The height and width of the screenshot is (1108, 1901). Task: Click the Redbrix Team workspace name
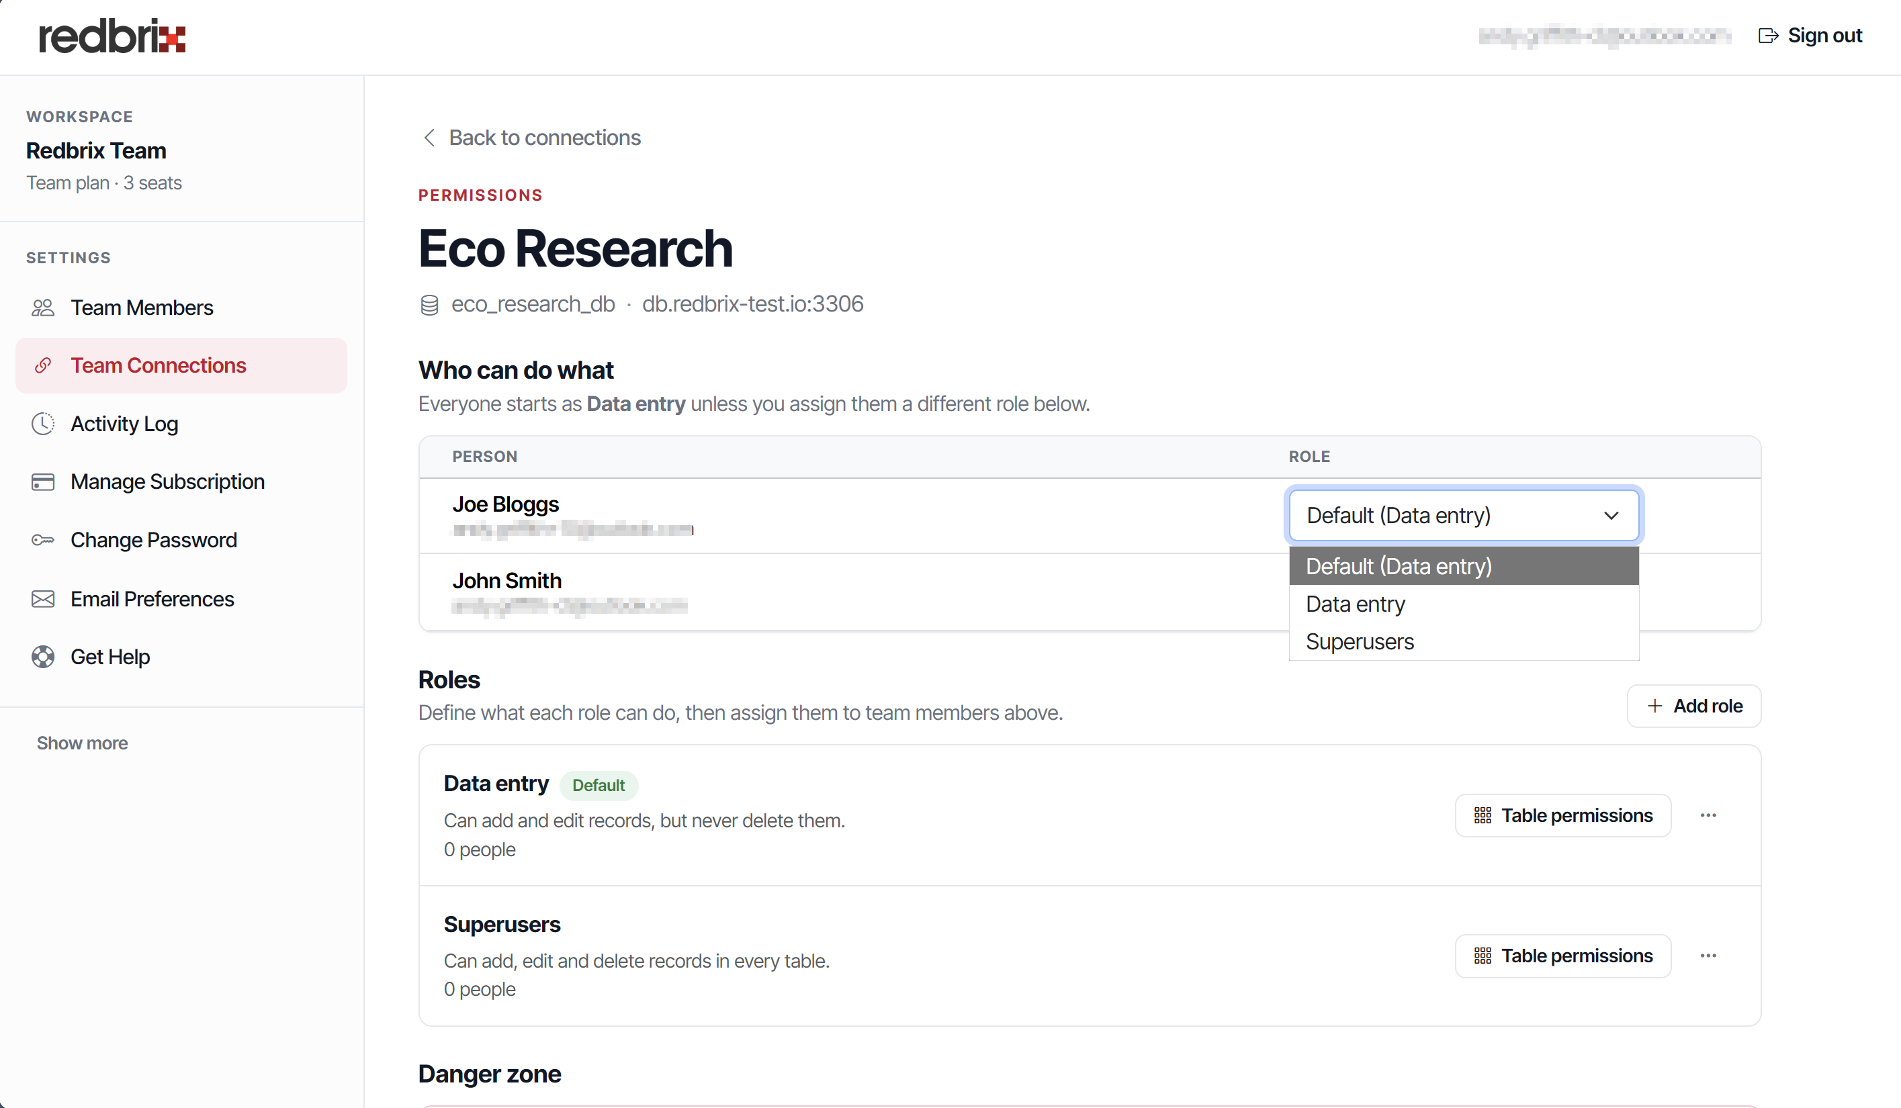(x=97, y=151)
